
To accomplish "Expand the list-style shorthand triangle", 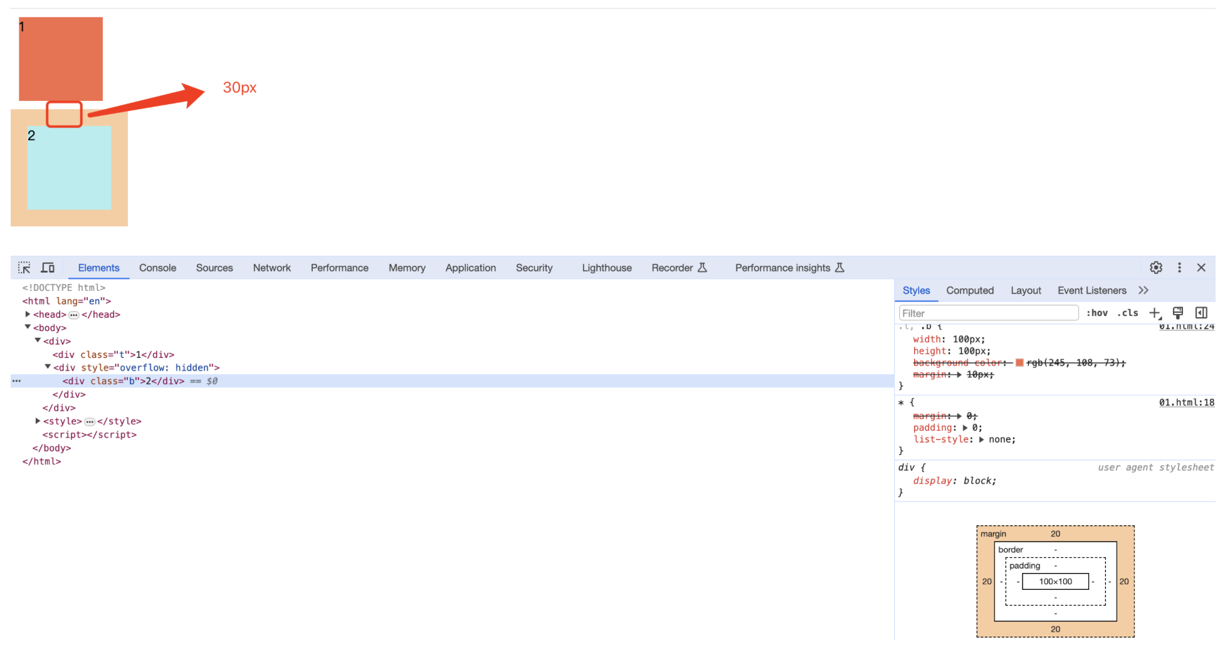I will 981,439.
